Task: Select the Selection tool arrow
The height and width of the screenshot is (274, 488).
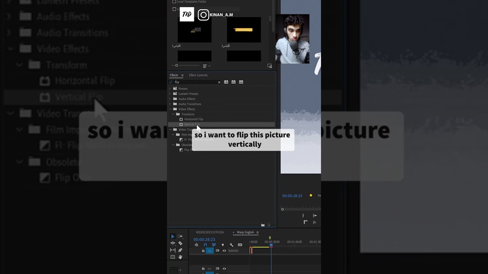Action: [x=172, y=236]
